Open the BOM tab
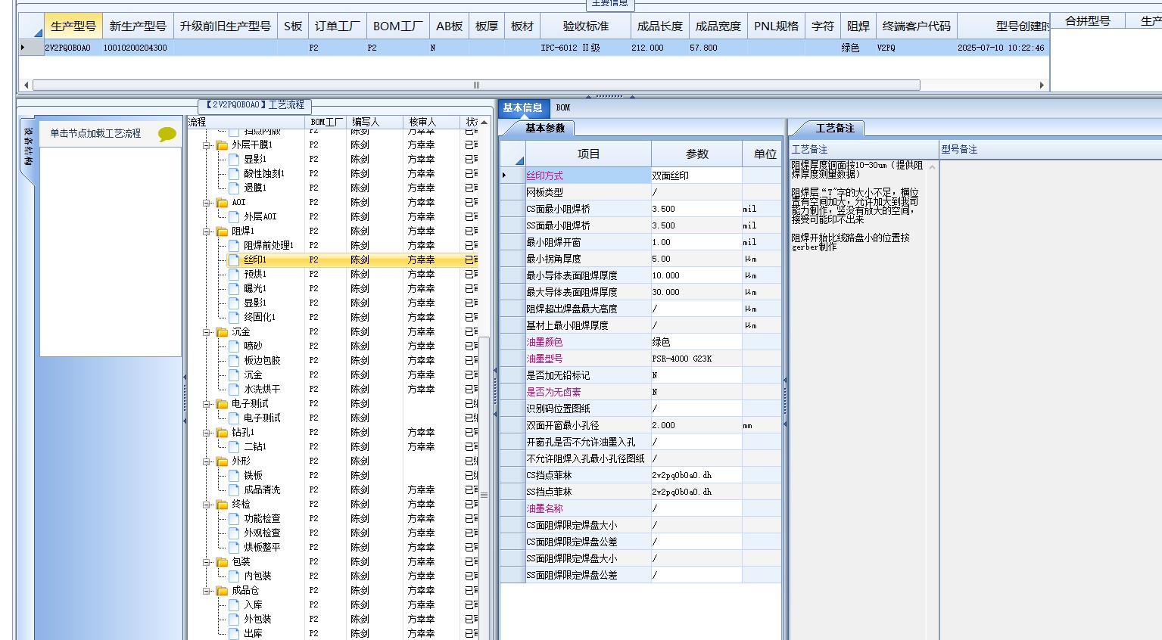The image size is (1162, 640). point(562,107)
